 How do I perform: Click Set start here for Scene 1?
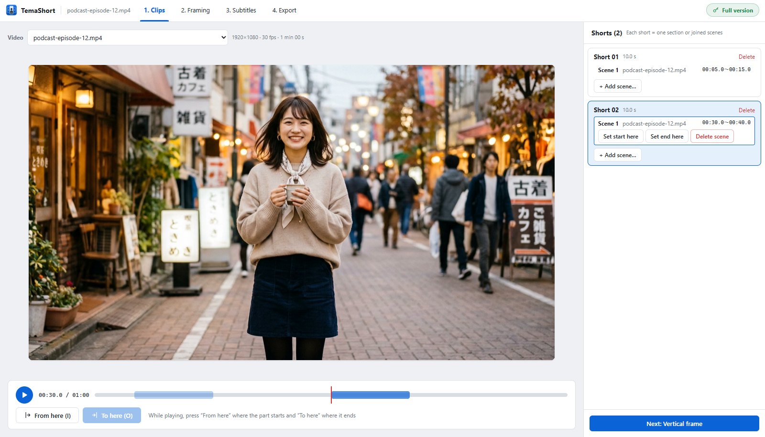click(x=621, y=137)
